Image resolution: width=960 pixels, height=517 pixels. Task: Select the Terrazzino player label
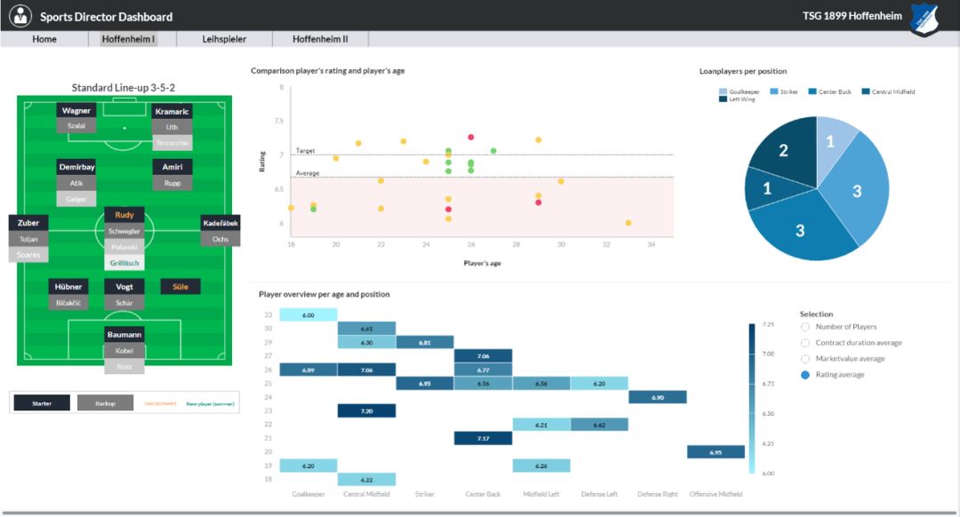[172, 142]
